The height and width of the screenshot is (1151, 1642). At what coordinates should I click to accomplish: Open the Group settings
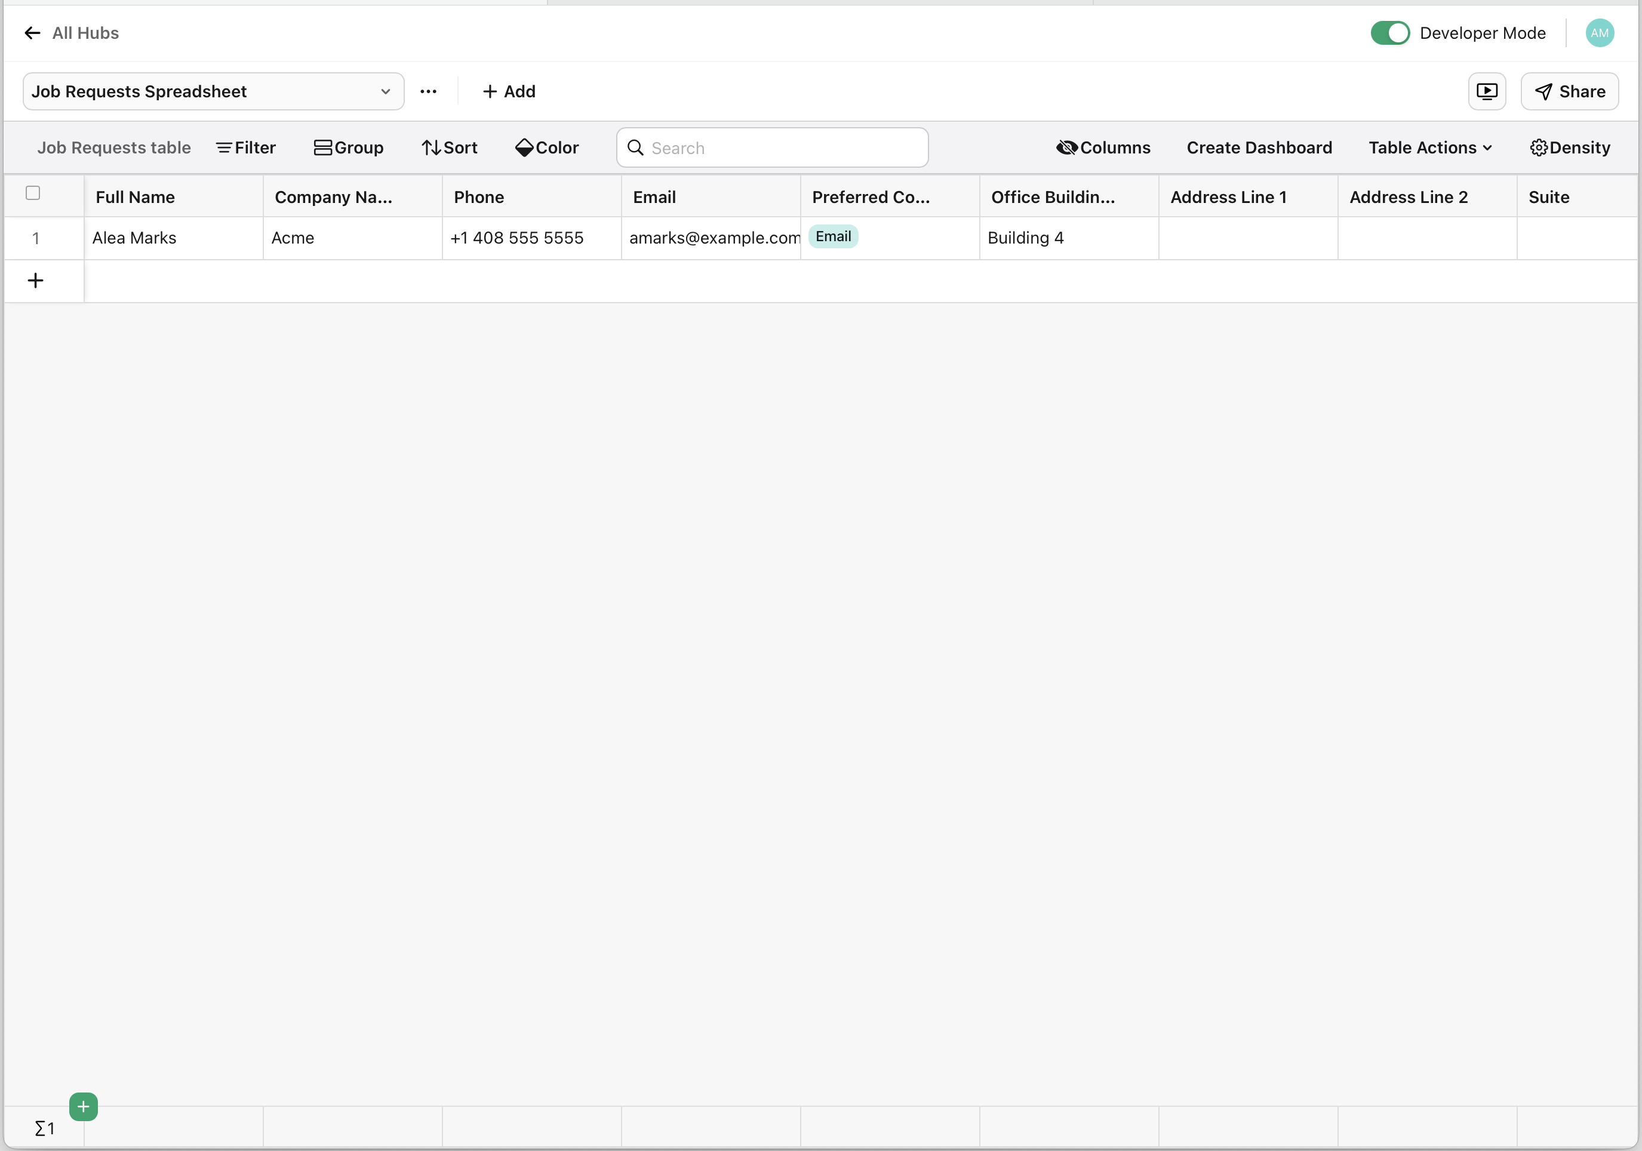click(x=348, y=147)
